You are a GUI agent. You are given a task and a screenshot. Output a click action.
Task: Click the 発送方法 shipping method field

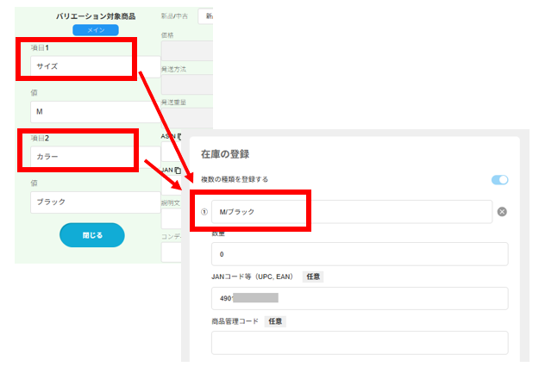coord(185,84)
